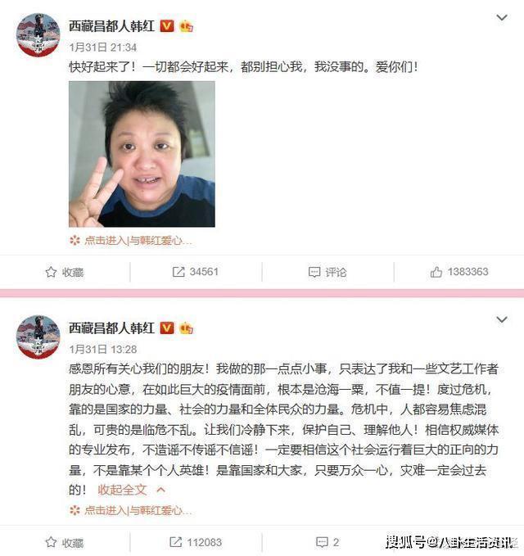Click the orange V verification badge, first post

pyautogui.click(x=167, y=26)
